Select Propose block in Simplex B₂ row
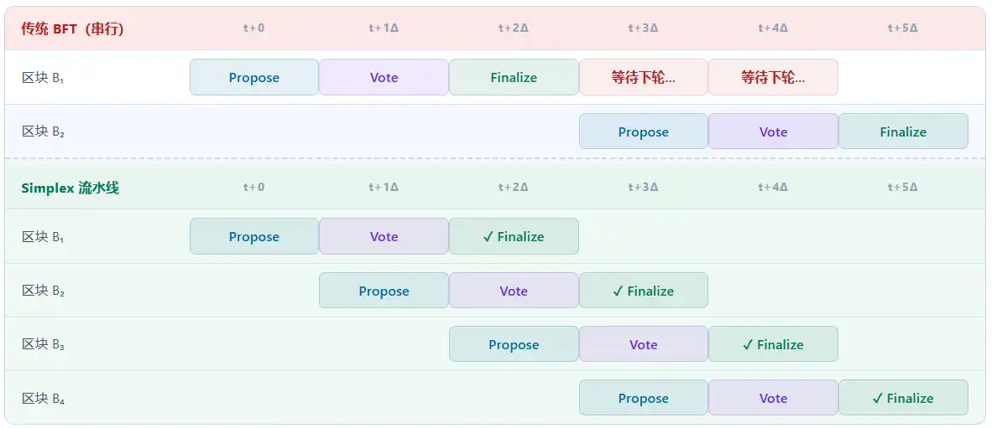The height and width of the screenshot is (428, 992). point(384,291)
